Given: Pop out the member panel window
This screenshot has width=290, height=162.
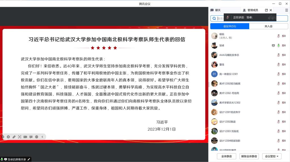Looking at the screenshot, I should (x=266, y=10).
